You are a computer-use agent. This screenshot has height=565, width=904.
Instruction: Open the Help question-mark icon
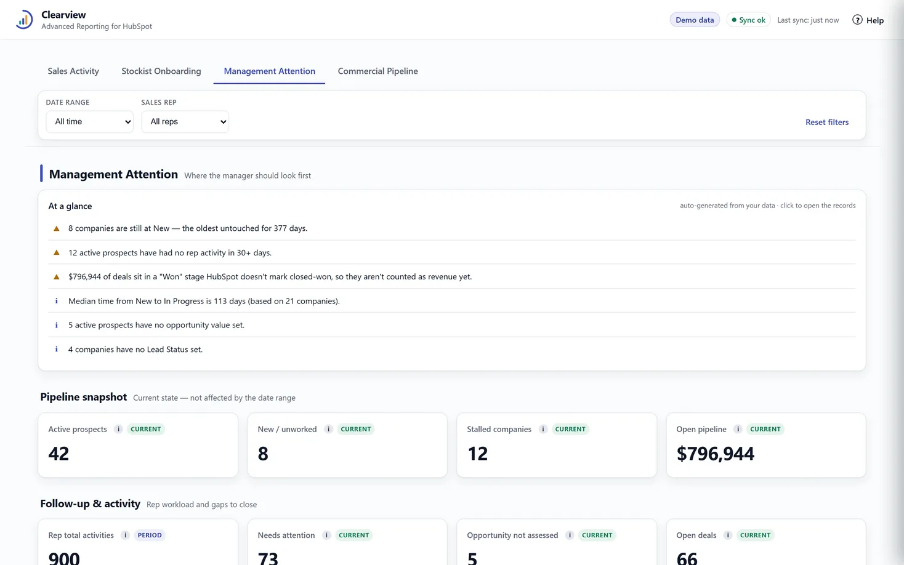click(x=857, y=20)
